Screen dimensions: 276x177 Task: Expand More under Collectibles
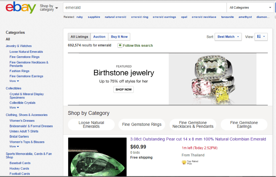[14, 107]
